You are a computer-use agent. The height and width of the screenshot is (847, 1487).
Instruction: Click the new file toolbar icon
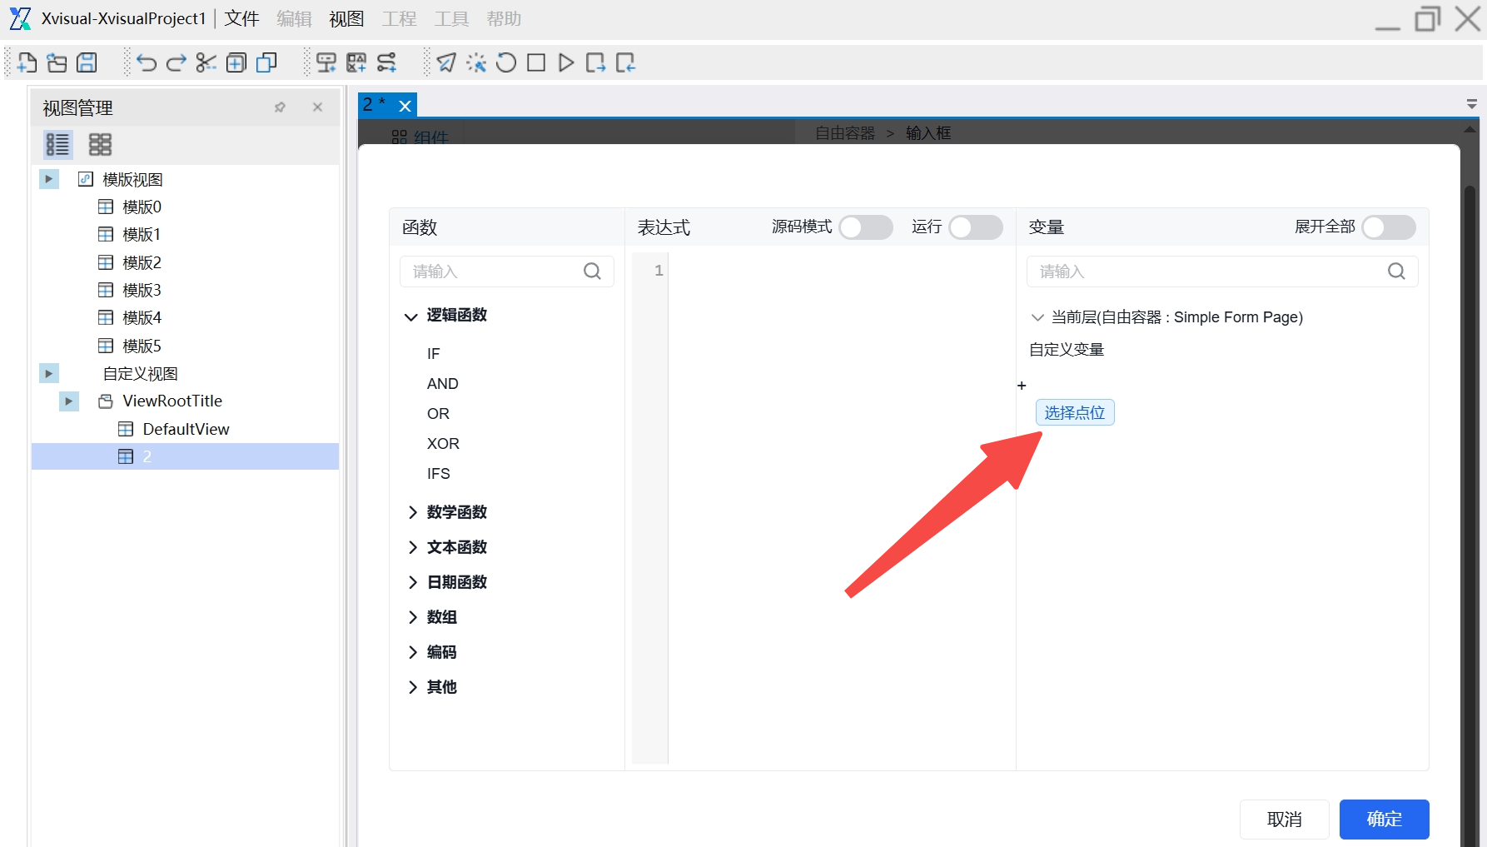27,62
